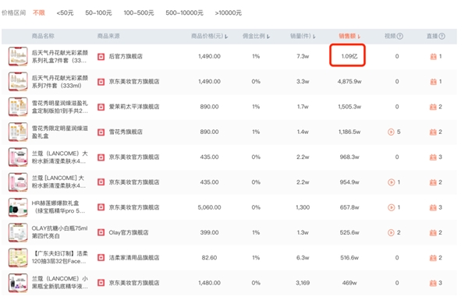Viewport: 468px width, 300px height.
Task: Open product 后天气丹花献光彩紧颜系列7件套 (333ml)
Action: click(60, 81)
